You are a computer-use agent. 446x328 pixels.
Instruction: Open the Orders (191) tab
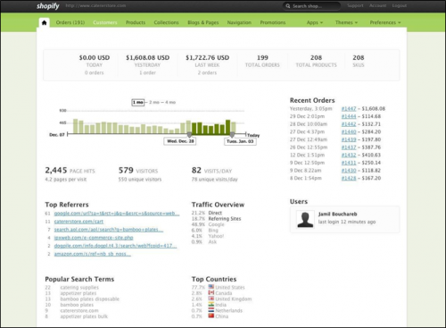click(70, 22)
